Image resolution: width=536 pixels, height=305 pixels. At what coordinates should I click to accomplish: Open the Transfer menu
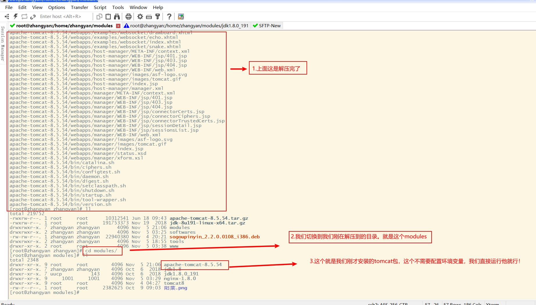click(x=79, y=7)
